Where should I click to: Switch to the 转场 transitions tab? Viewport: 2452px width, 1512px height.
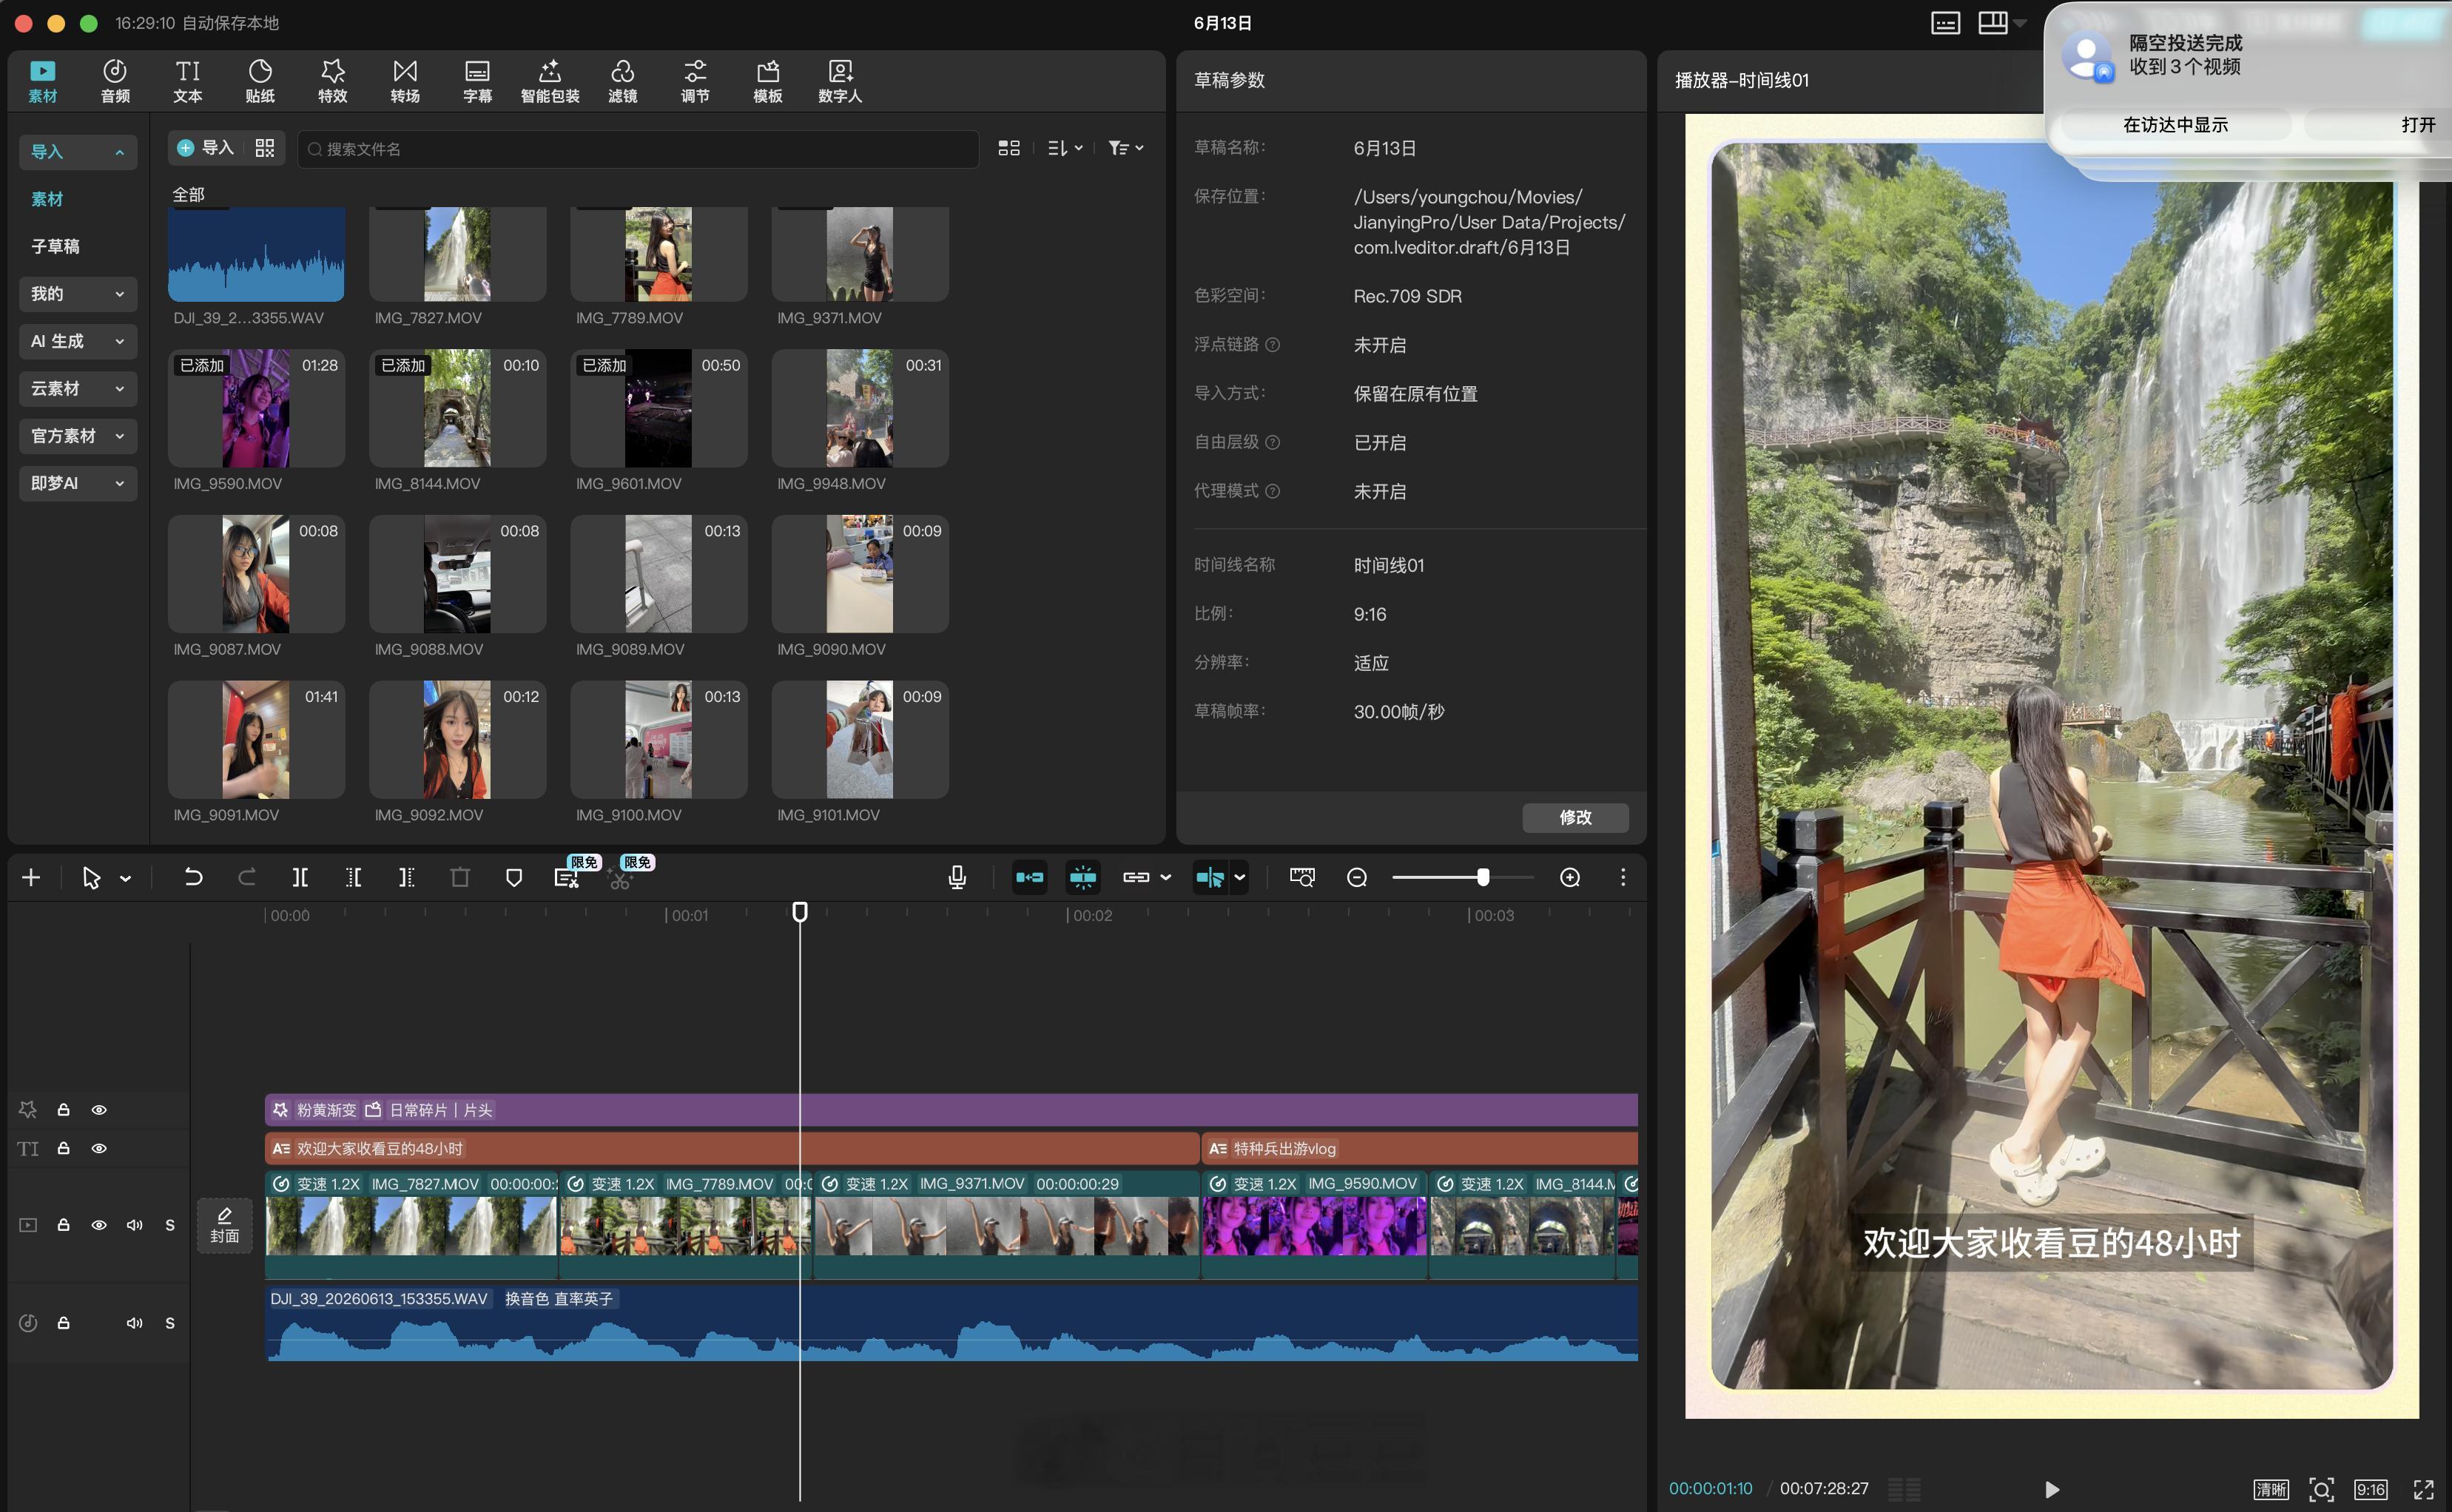coord(405,80)
